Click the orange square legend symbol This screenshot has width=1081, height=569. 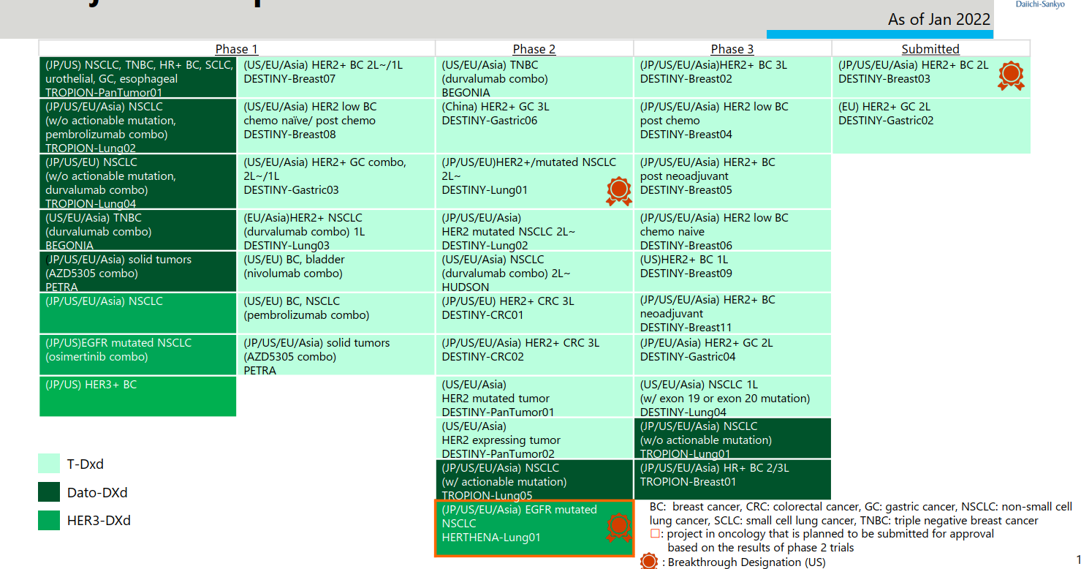[655, 534]
